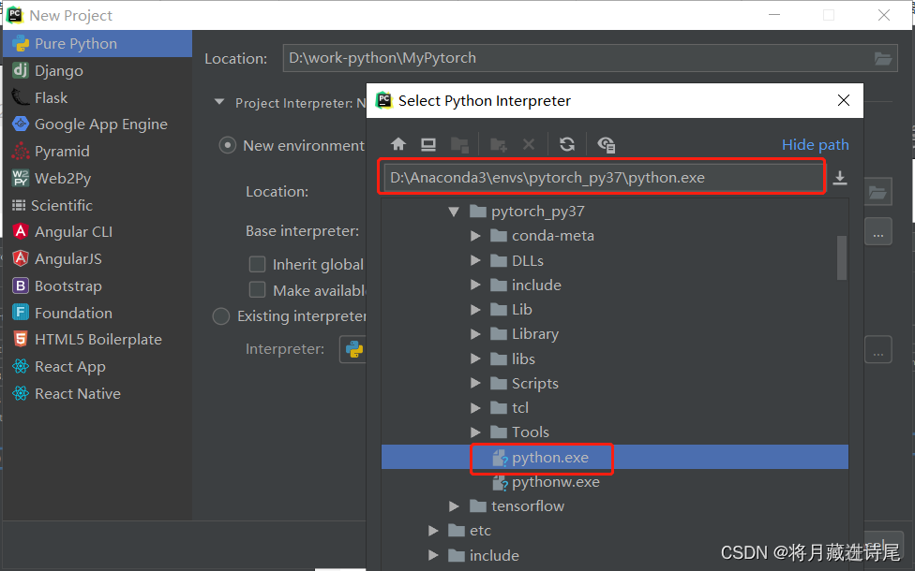
Task: Select Django project type
Action: pos(97,70)
